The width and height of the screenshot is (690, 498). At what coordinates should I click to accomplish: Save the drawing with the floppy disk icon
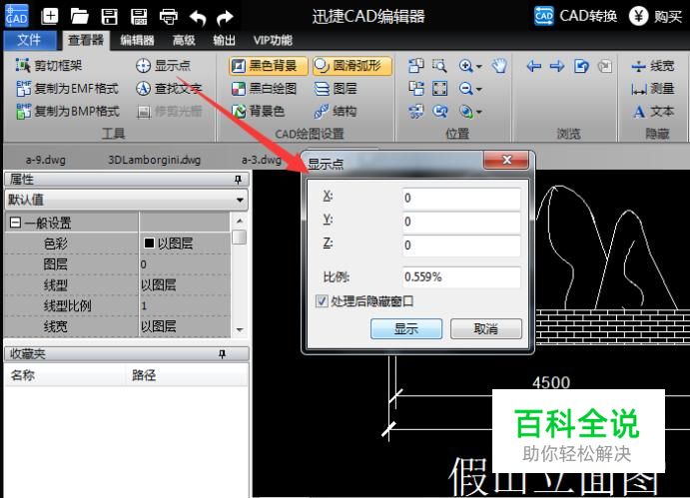(x=109, y=17)
